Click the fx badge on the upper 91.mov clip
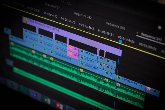This screenshot has height=110, width=165. point(82,51)
